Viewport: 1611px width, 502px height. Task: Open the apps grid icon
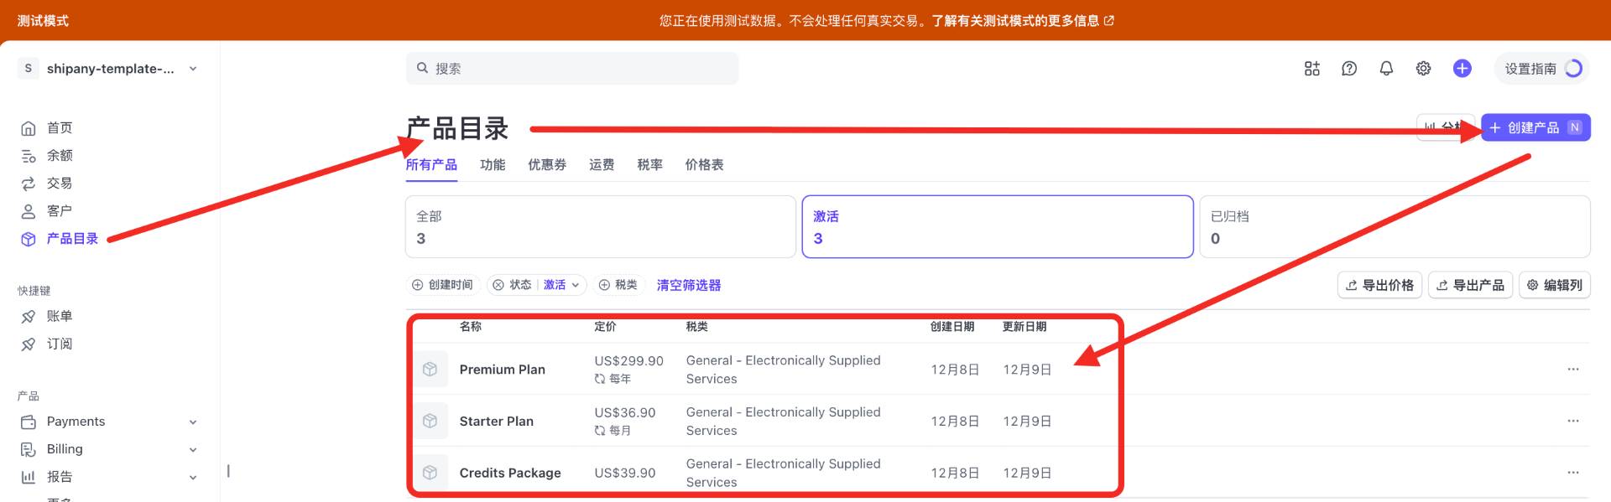tap(1312, 69)
